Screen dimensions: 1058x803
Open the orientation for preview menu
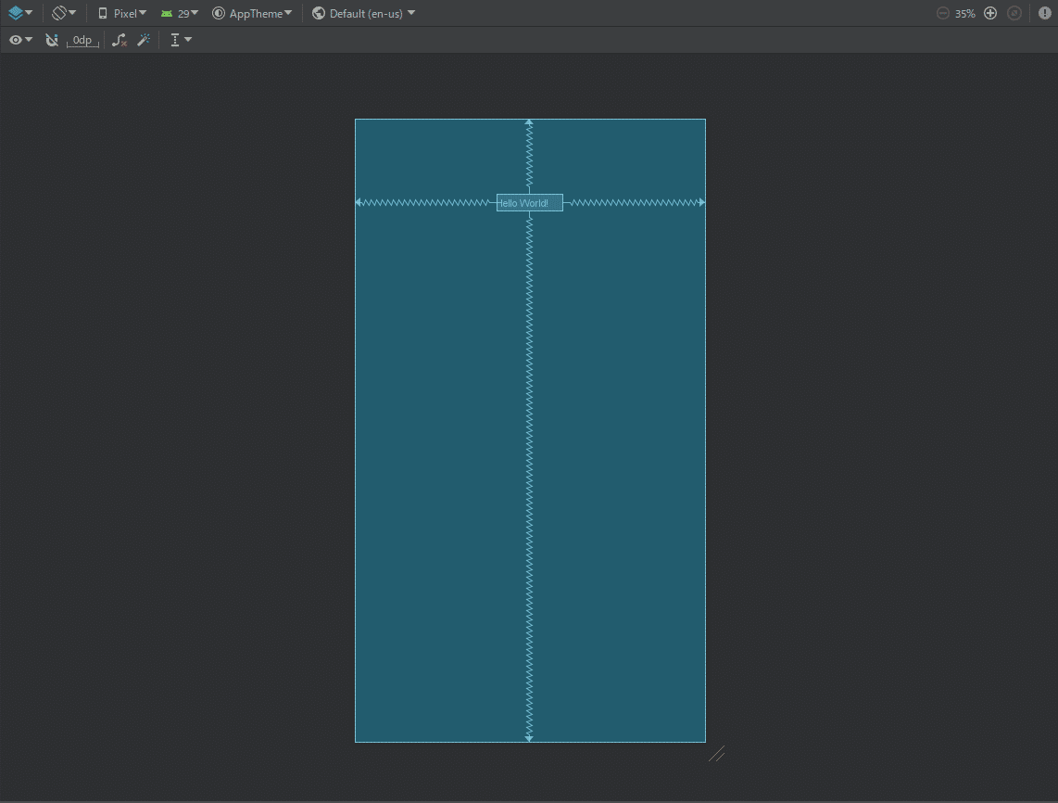64,13
